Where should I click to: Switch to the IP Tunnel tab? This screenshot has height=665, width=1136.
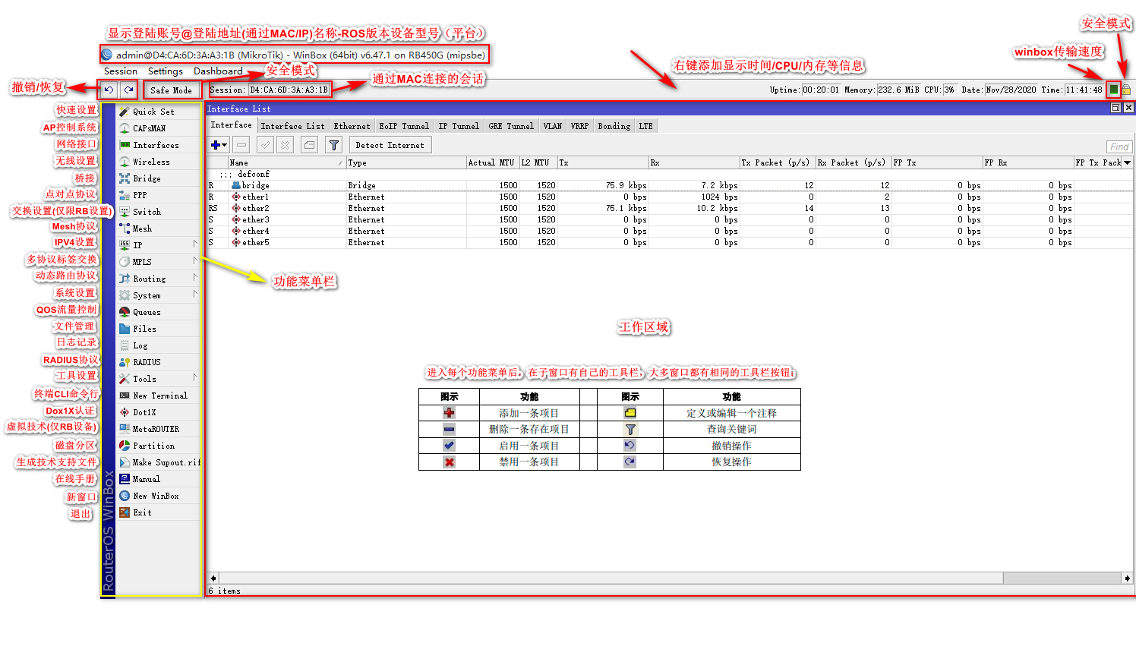click(x=459, y=126)
